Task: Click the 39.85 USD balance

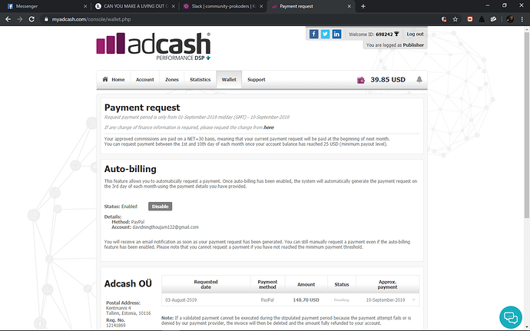Action: pyautogui.click(x=388, y=80)
